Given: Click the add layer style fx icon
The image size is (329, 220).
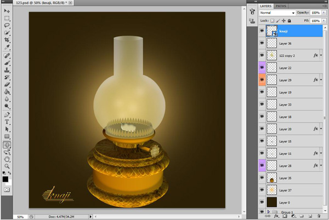Looking at the screenshot, I should pos(276,216).
